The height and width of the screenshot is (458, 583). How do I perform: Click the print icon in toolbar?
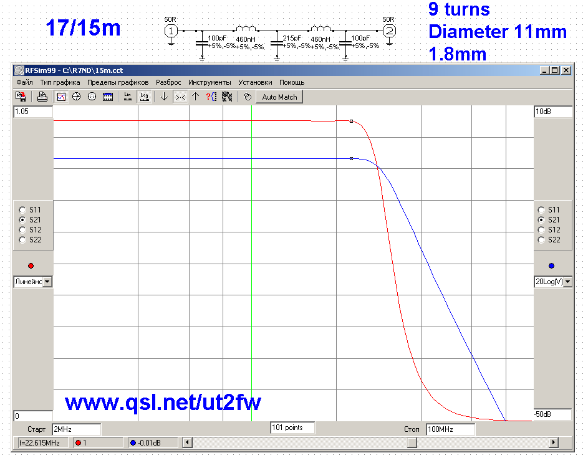(42, 97)
